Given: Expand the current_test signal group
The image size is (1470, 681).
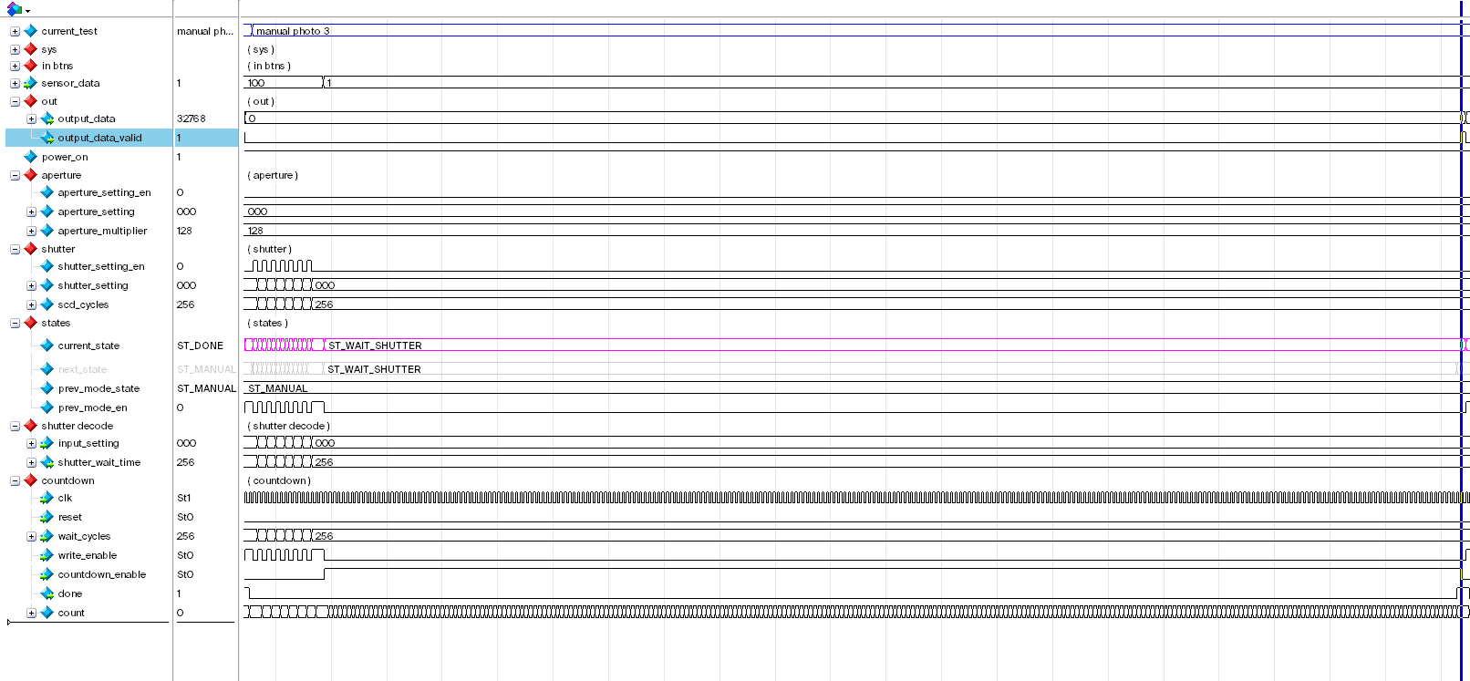Looking at the screenshot, I should [15, 31].
